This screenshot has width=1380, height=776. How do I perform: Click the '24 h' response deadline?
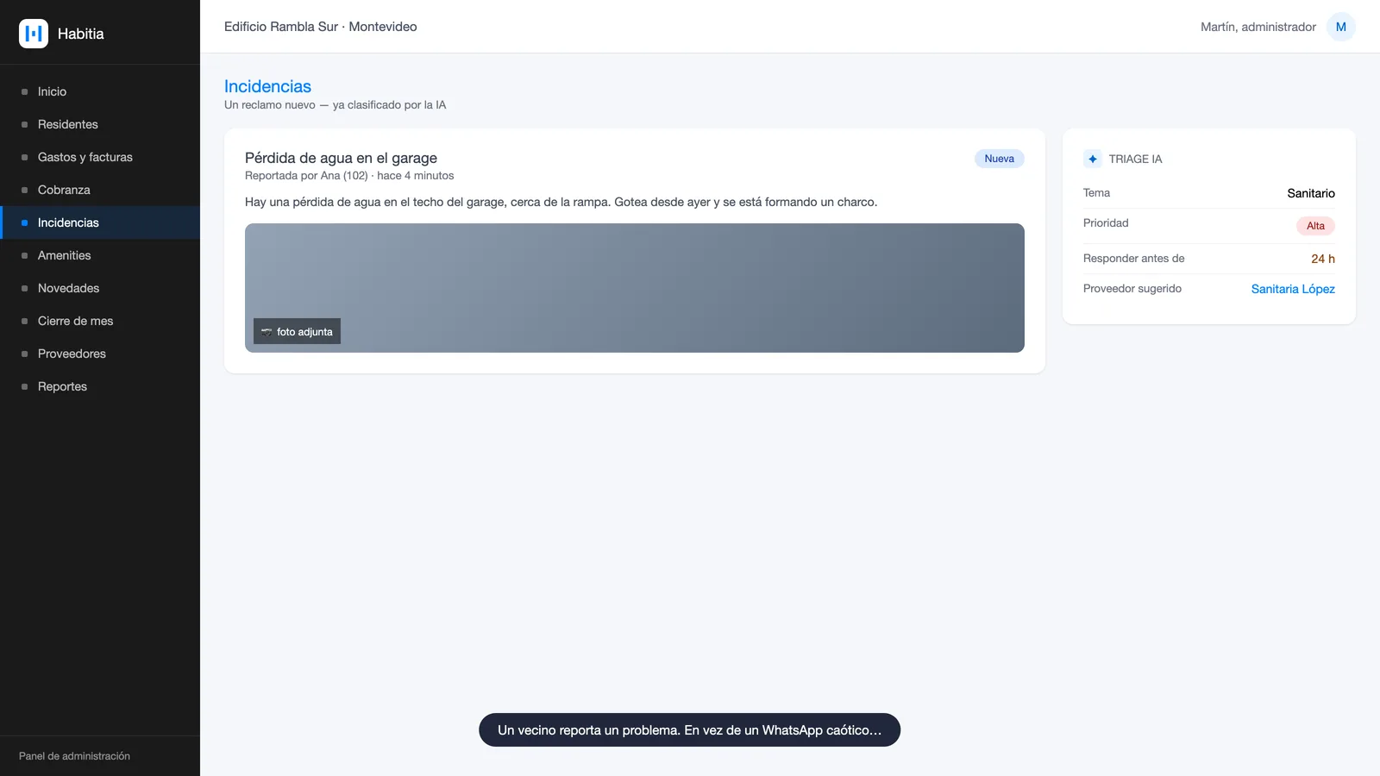point(1323,259)
